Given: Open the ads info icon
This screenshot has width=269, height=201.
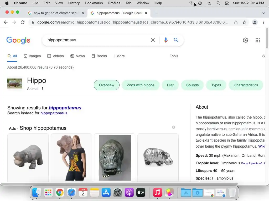Looking at the screenshot, I should pyautogui.click(x=174, y=127).
